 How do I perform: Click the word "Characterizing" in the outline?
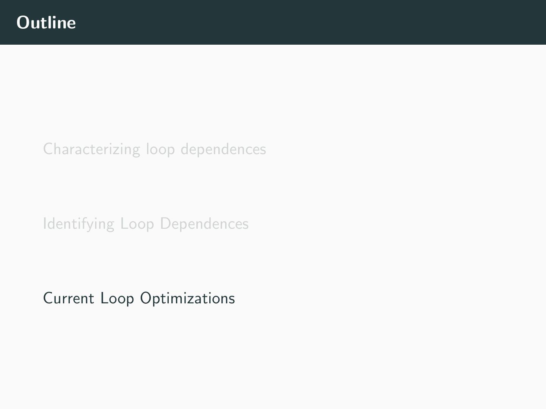(91, 149)
